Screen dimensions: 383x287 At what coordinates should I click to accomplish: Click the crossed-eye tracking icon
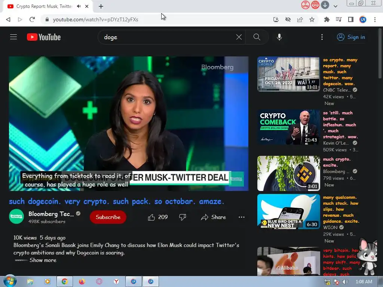point(288,19)
